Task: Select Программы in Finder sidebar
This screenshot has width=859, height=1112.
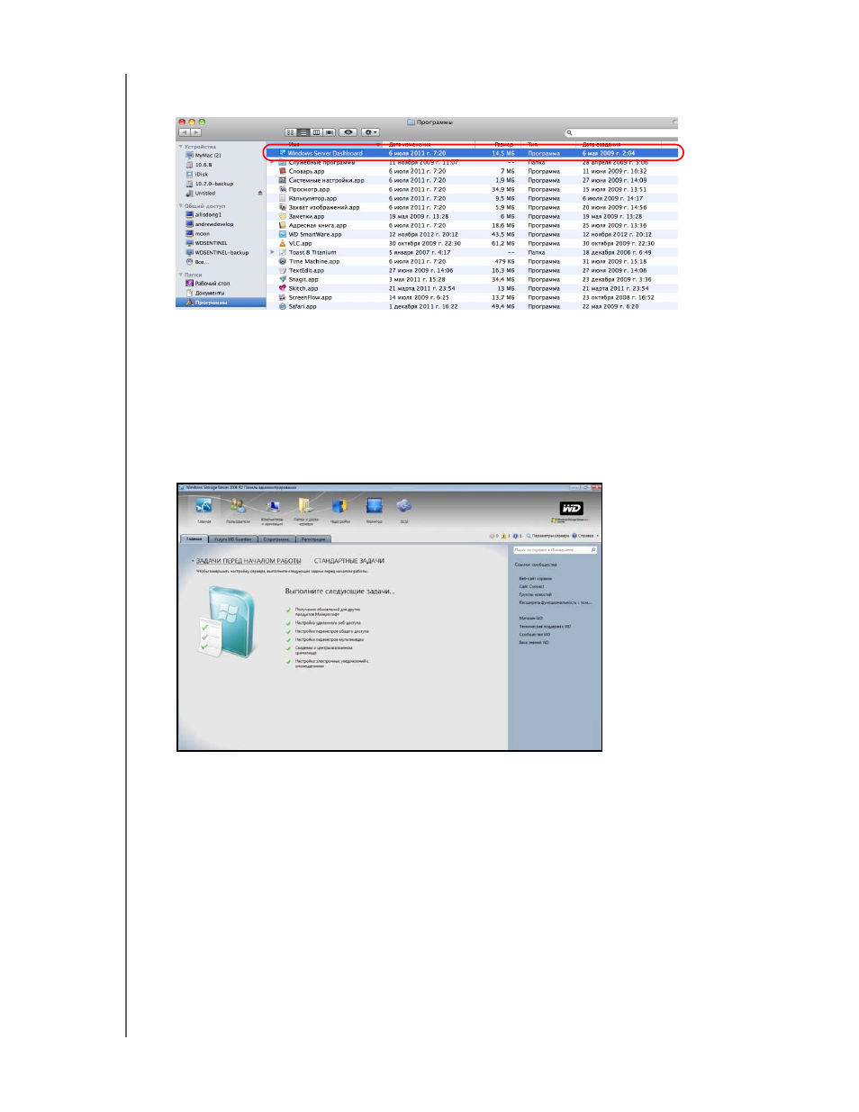Action: [x=221, y=303]
